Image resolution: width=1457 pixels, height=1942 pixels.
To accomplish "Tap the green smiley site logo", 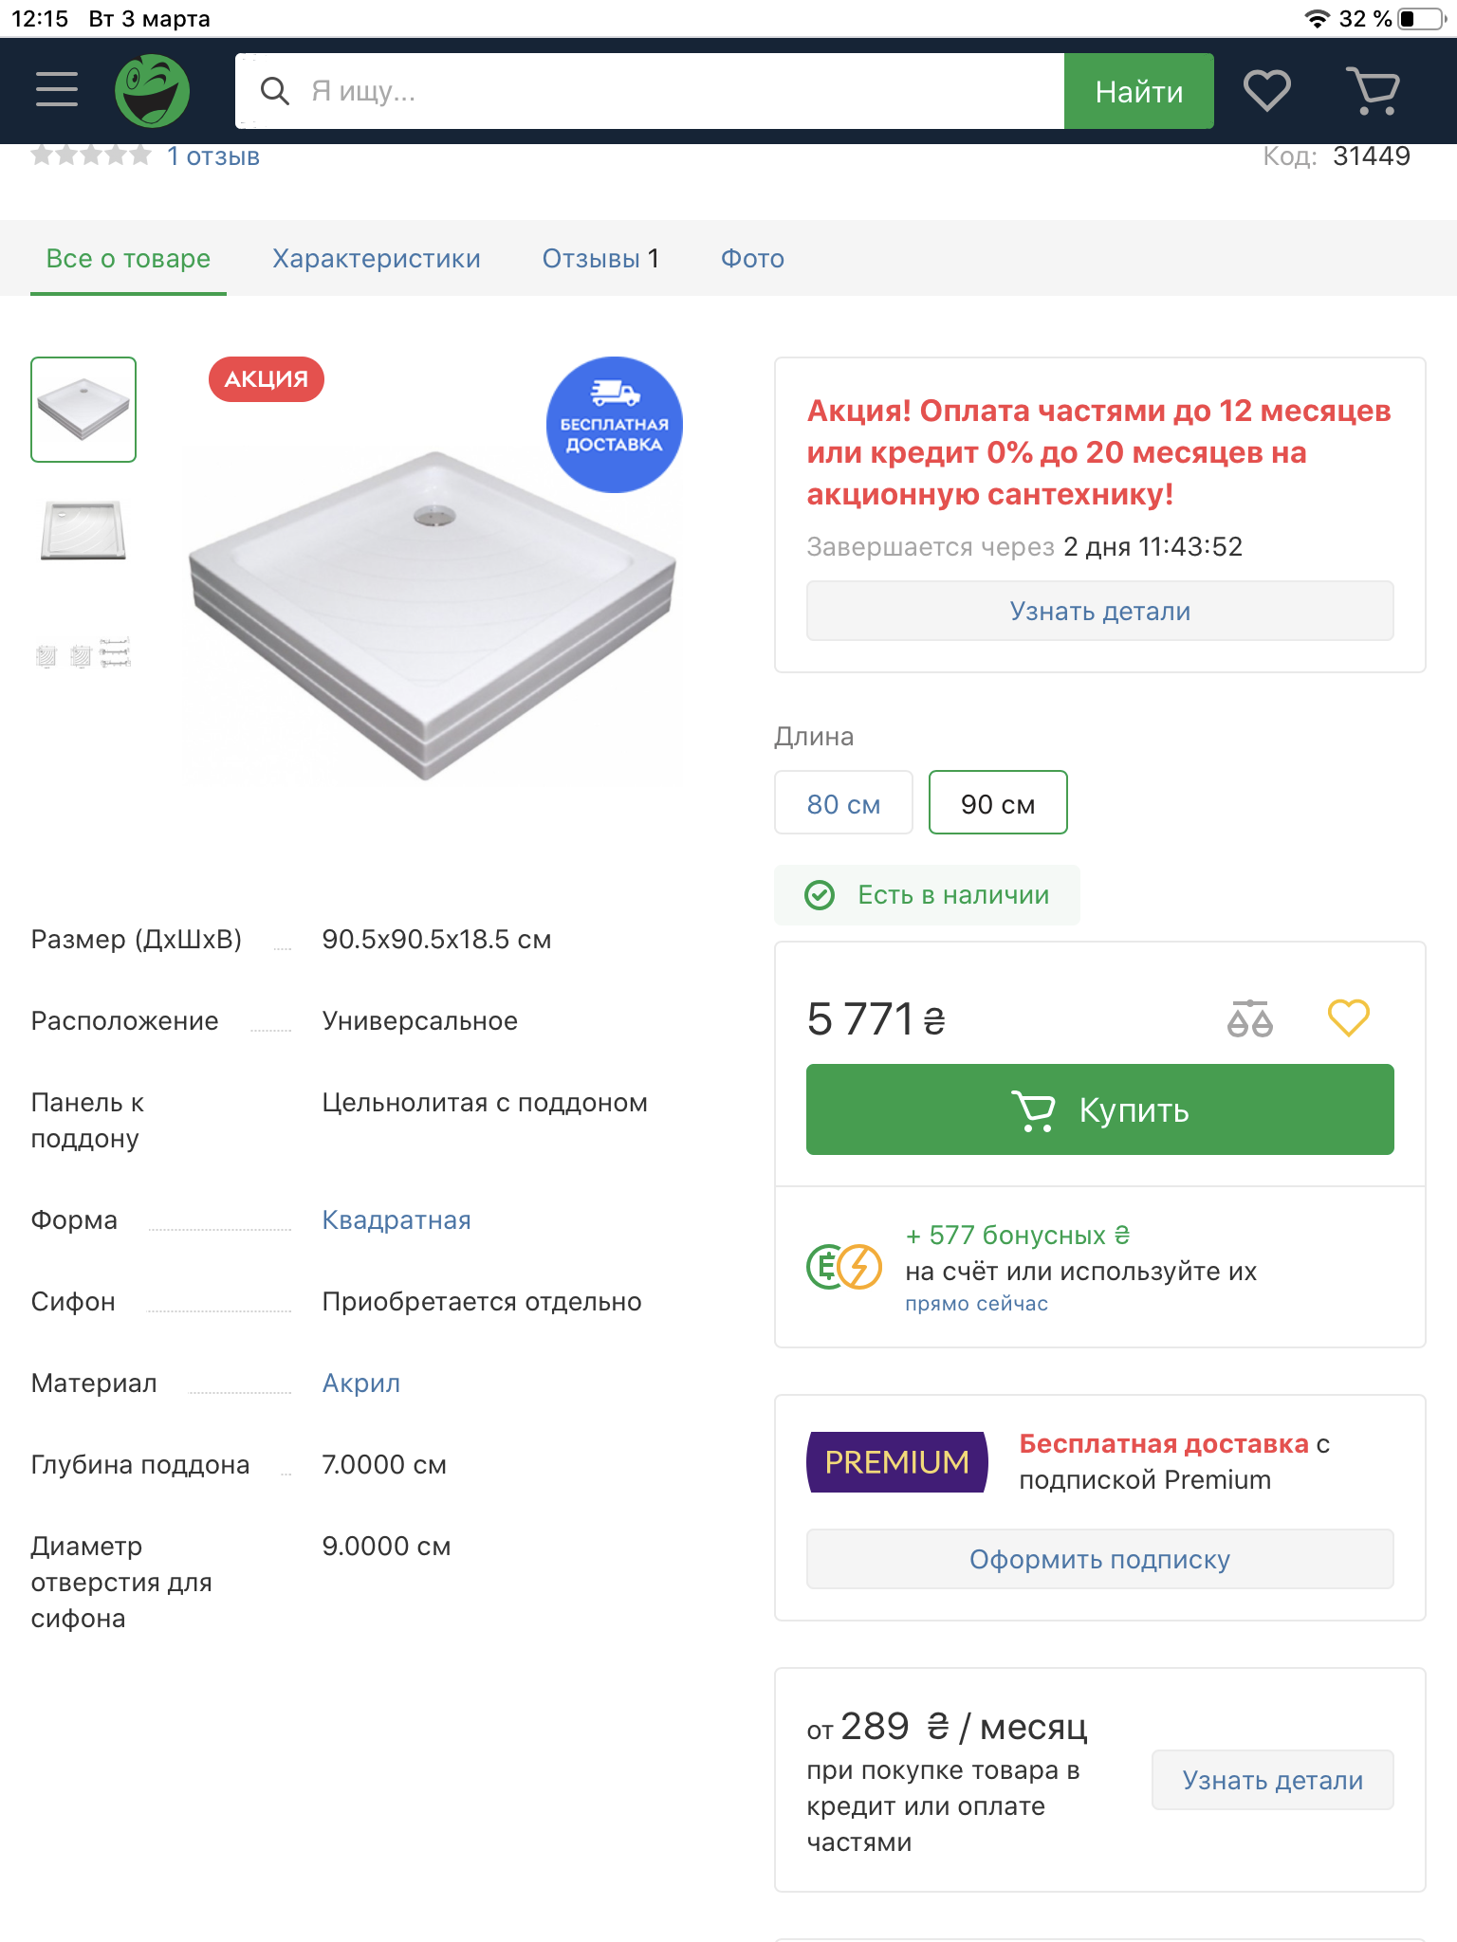I will pos(152,91).
